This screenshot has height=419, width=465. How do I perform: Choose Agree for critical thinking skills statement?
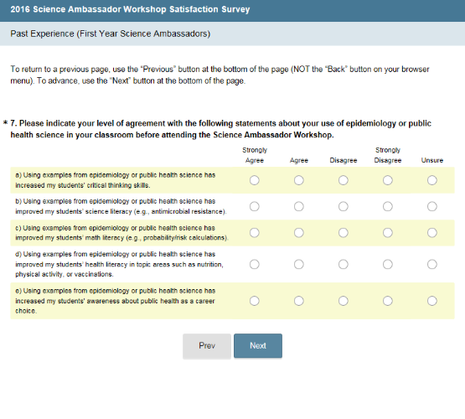[298, 180]
